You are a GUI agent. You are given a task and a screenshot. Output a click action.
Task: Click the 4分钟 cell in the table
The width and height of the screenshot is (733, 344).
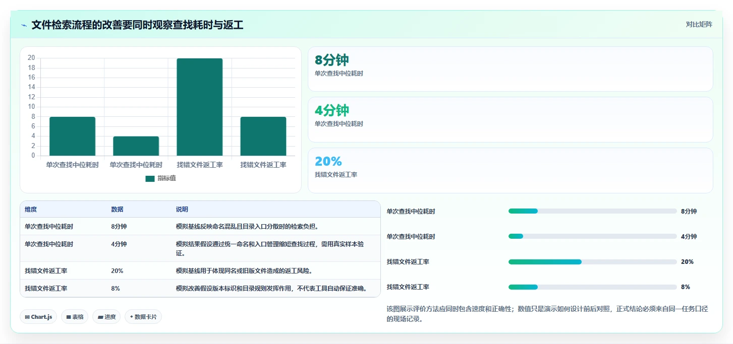119,244
